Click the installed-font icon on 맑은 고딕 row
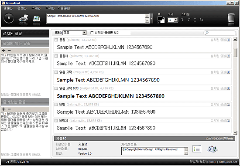Image resolution: width=240 pixels, height=166 pixels. [228, 72]
